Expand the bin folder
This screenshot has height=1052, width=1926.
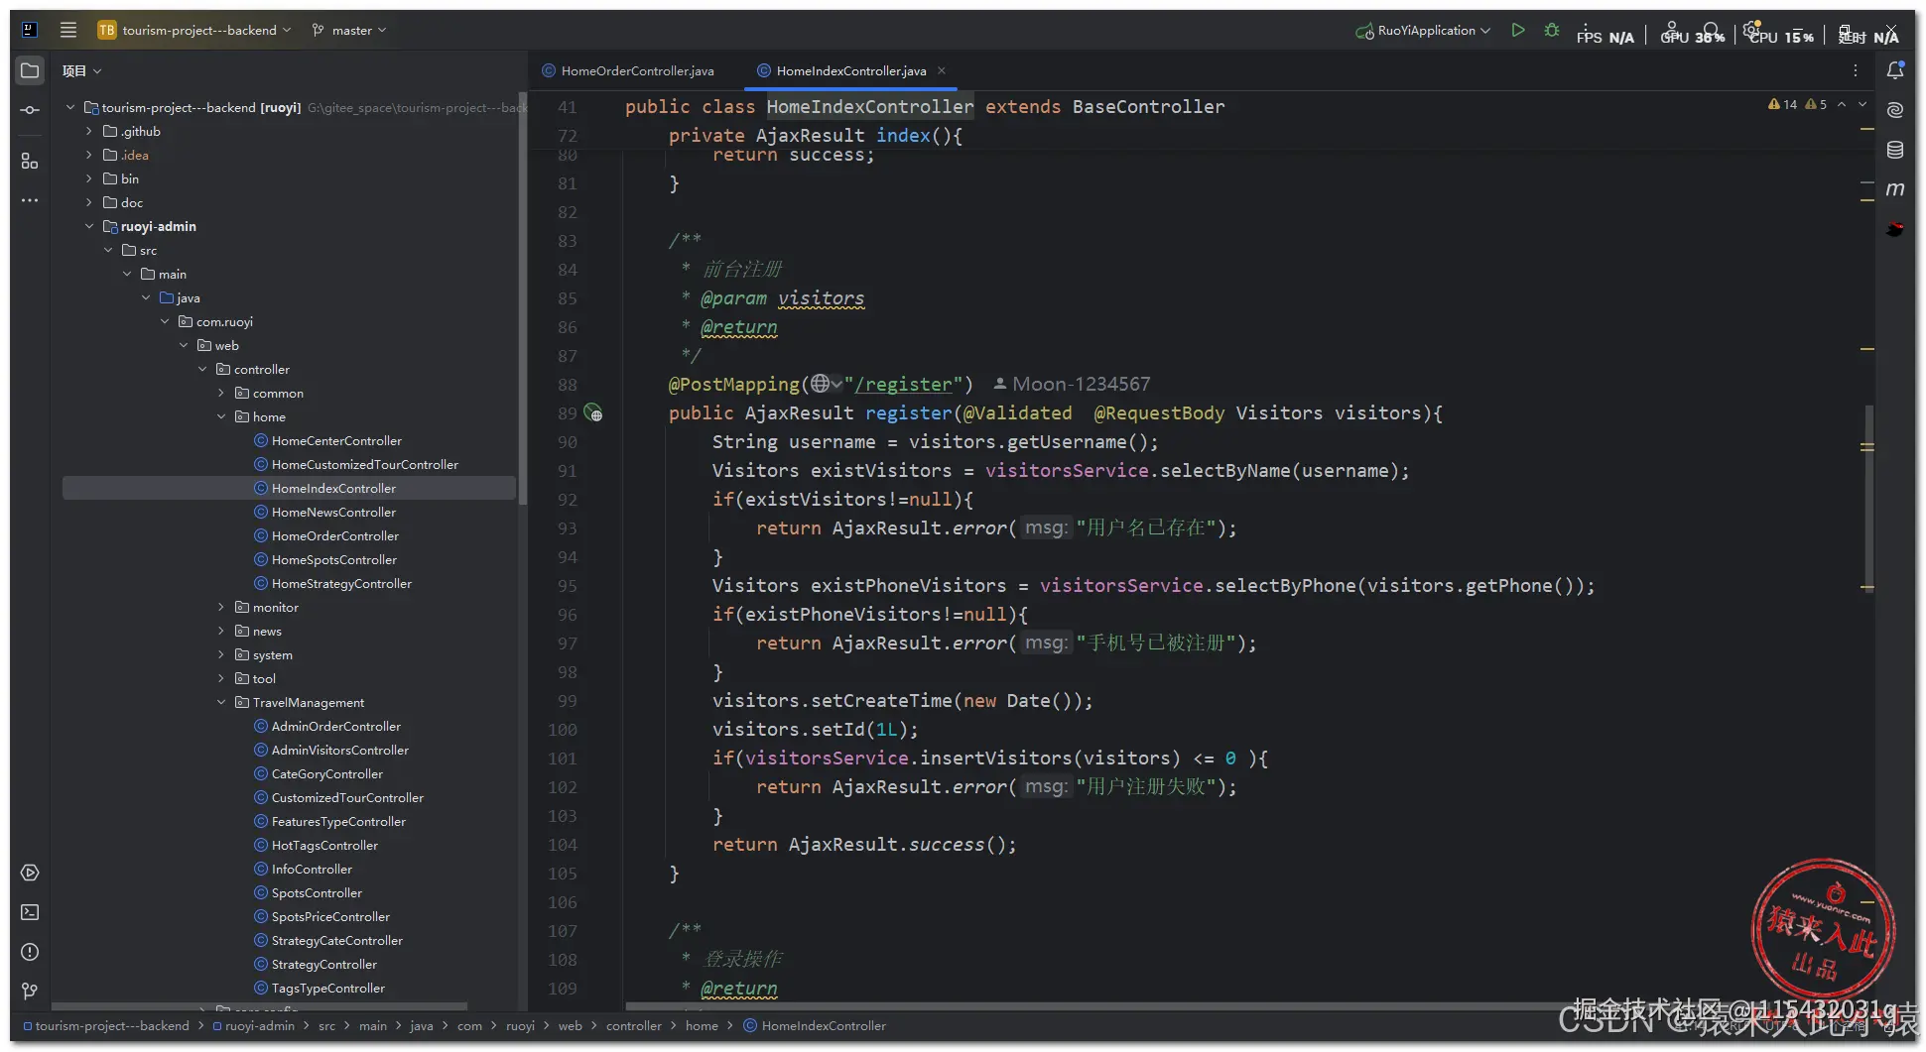pos(89,178)
